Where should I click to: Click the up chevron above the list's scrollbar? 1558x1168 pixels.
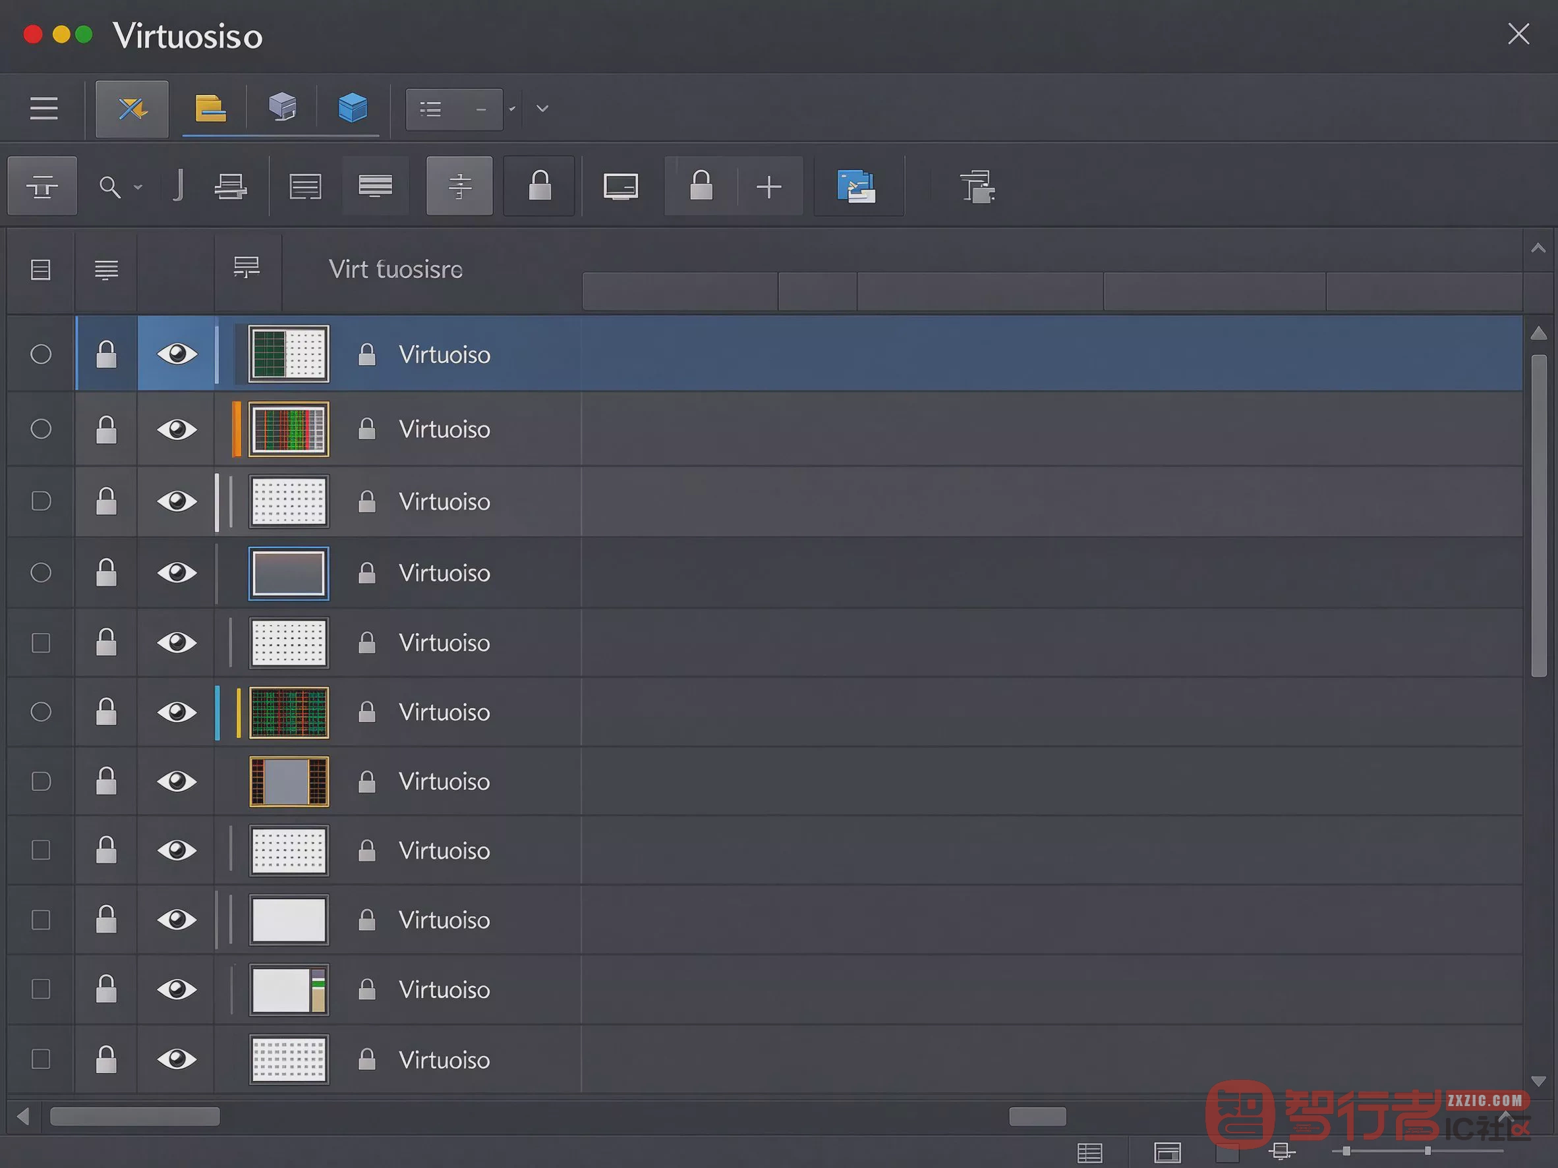click(x=1538, y=248)
